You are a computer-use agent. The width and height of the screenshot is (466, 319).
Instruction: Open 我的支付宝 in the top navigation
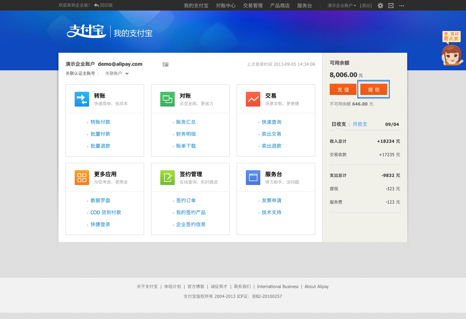tap(196, 6)
